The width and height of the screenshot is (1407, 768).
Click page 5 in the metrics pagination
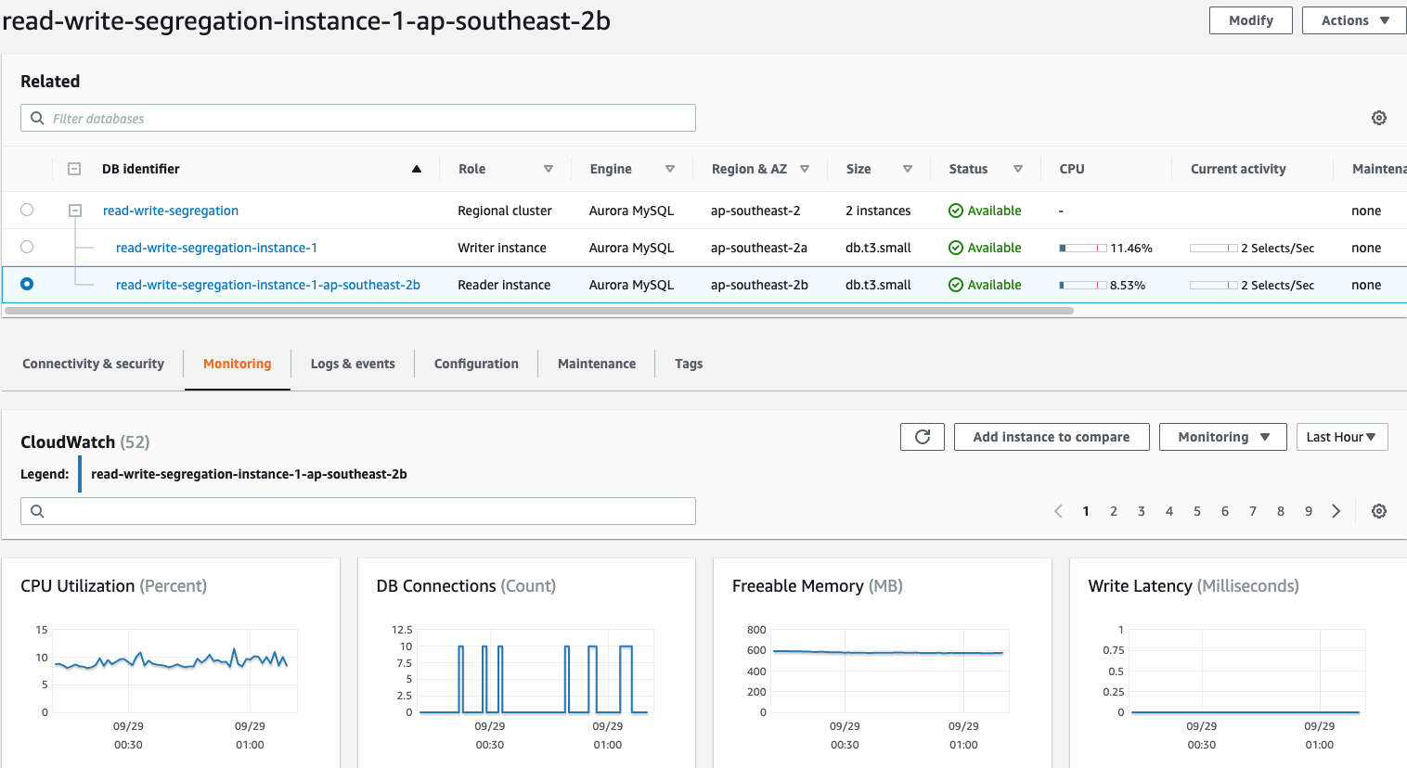point(1197,510)
